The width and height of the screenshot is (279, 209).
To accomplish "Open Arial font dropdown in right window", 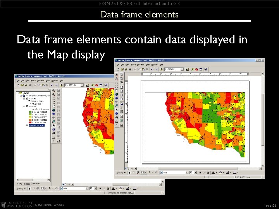I will click(187, 173).
